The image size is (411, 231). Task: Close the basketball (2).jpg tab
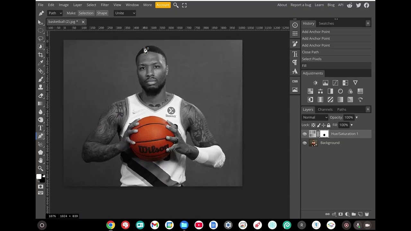[83, 22]
